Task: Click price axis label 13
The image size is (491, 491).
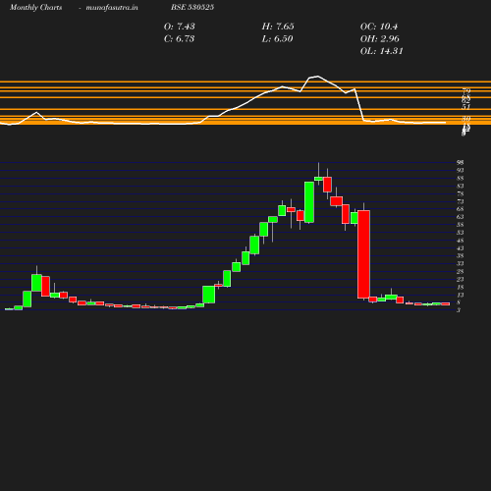Action: point(461,296)
